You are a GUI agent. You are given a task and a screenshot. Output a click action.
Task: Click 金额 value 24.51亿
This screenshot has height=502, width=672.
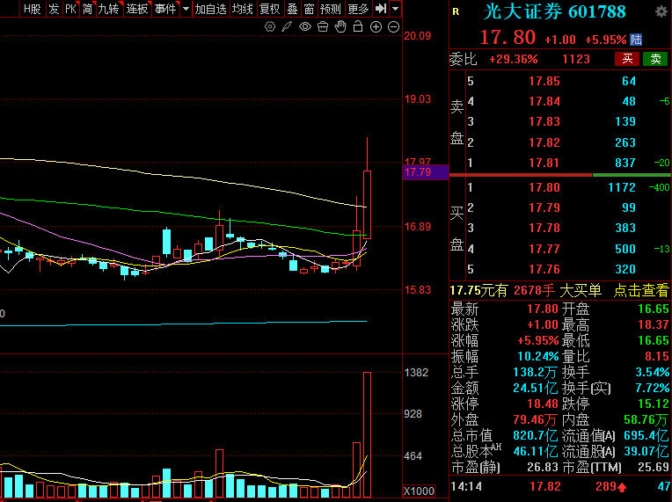pyautogui.click(x=536, y=388)
